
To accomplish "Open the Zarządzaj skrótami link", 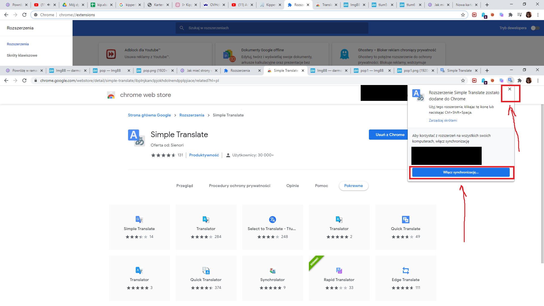I will pos(443,120).
